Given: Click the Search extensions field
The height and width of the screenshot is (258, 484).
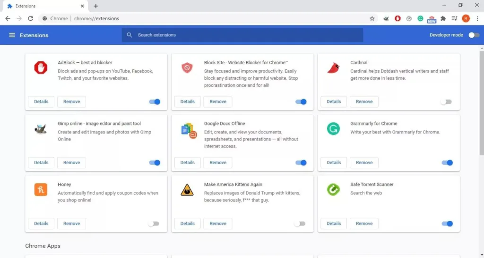Looking at the screenshot, I should pos(242,35).
